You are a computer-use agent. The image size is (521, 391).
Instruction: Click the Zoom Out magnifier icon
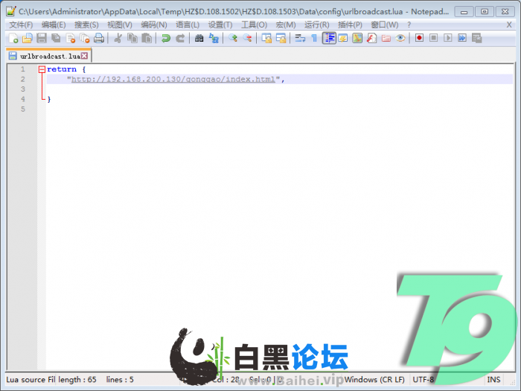[247, 38]
